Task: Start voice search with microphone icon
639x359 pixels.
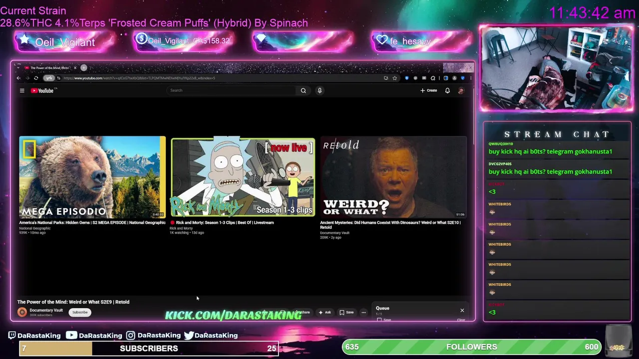Action: (319, 90)
